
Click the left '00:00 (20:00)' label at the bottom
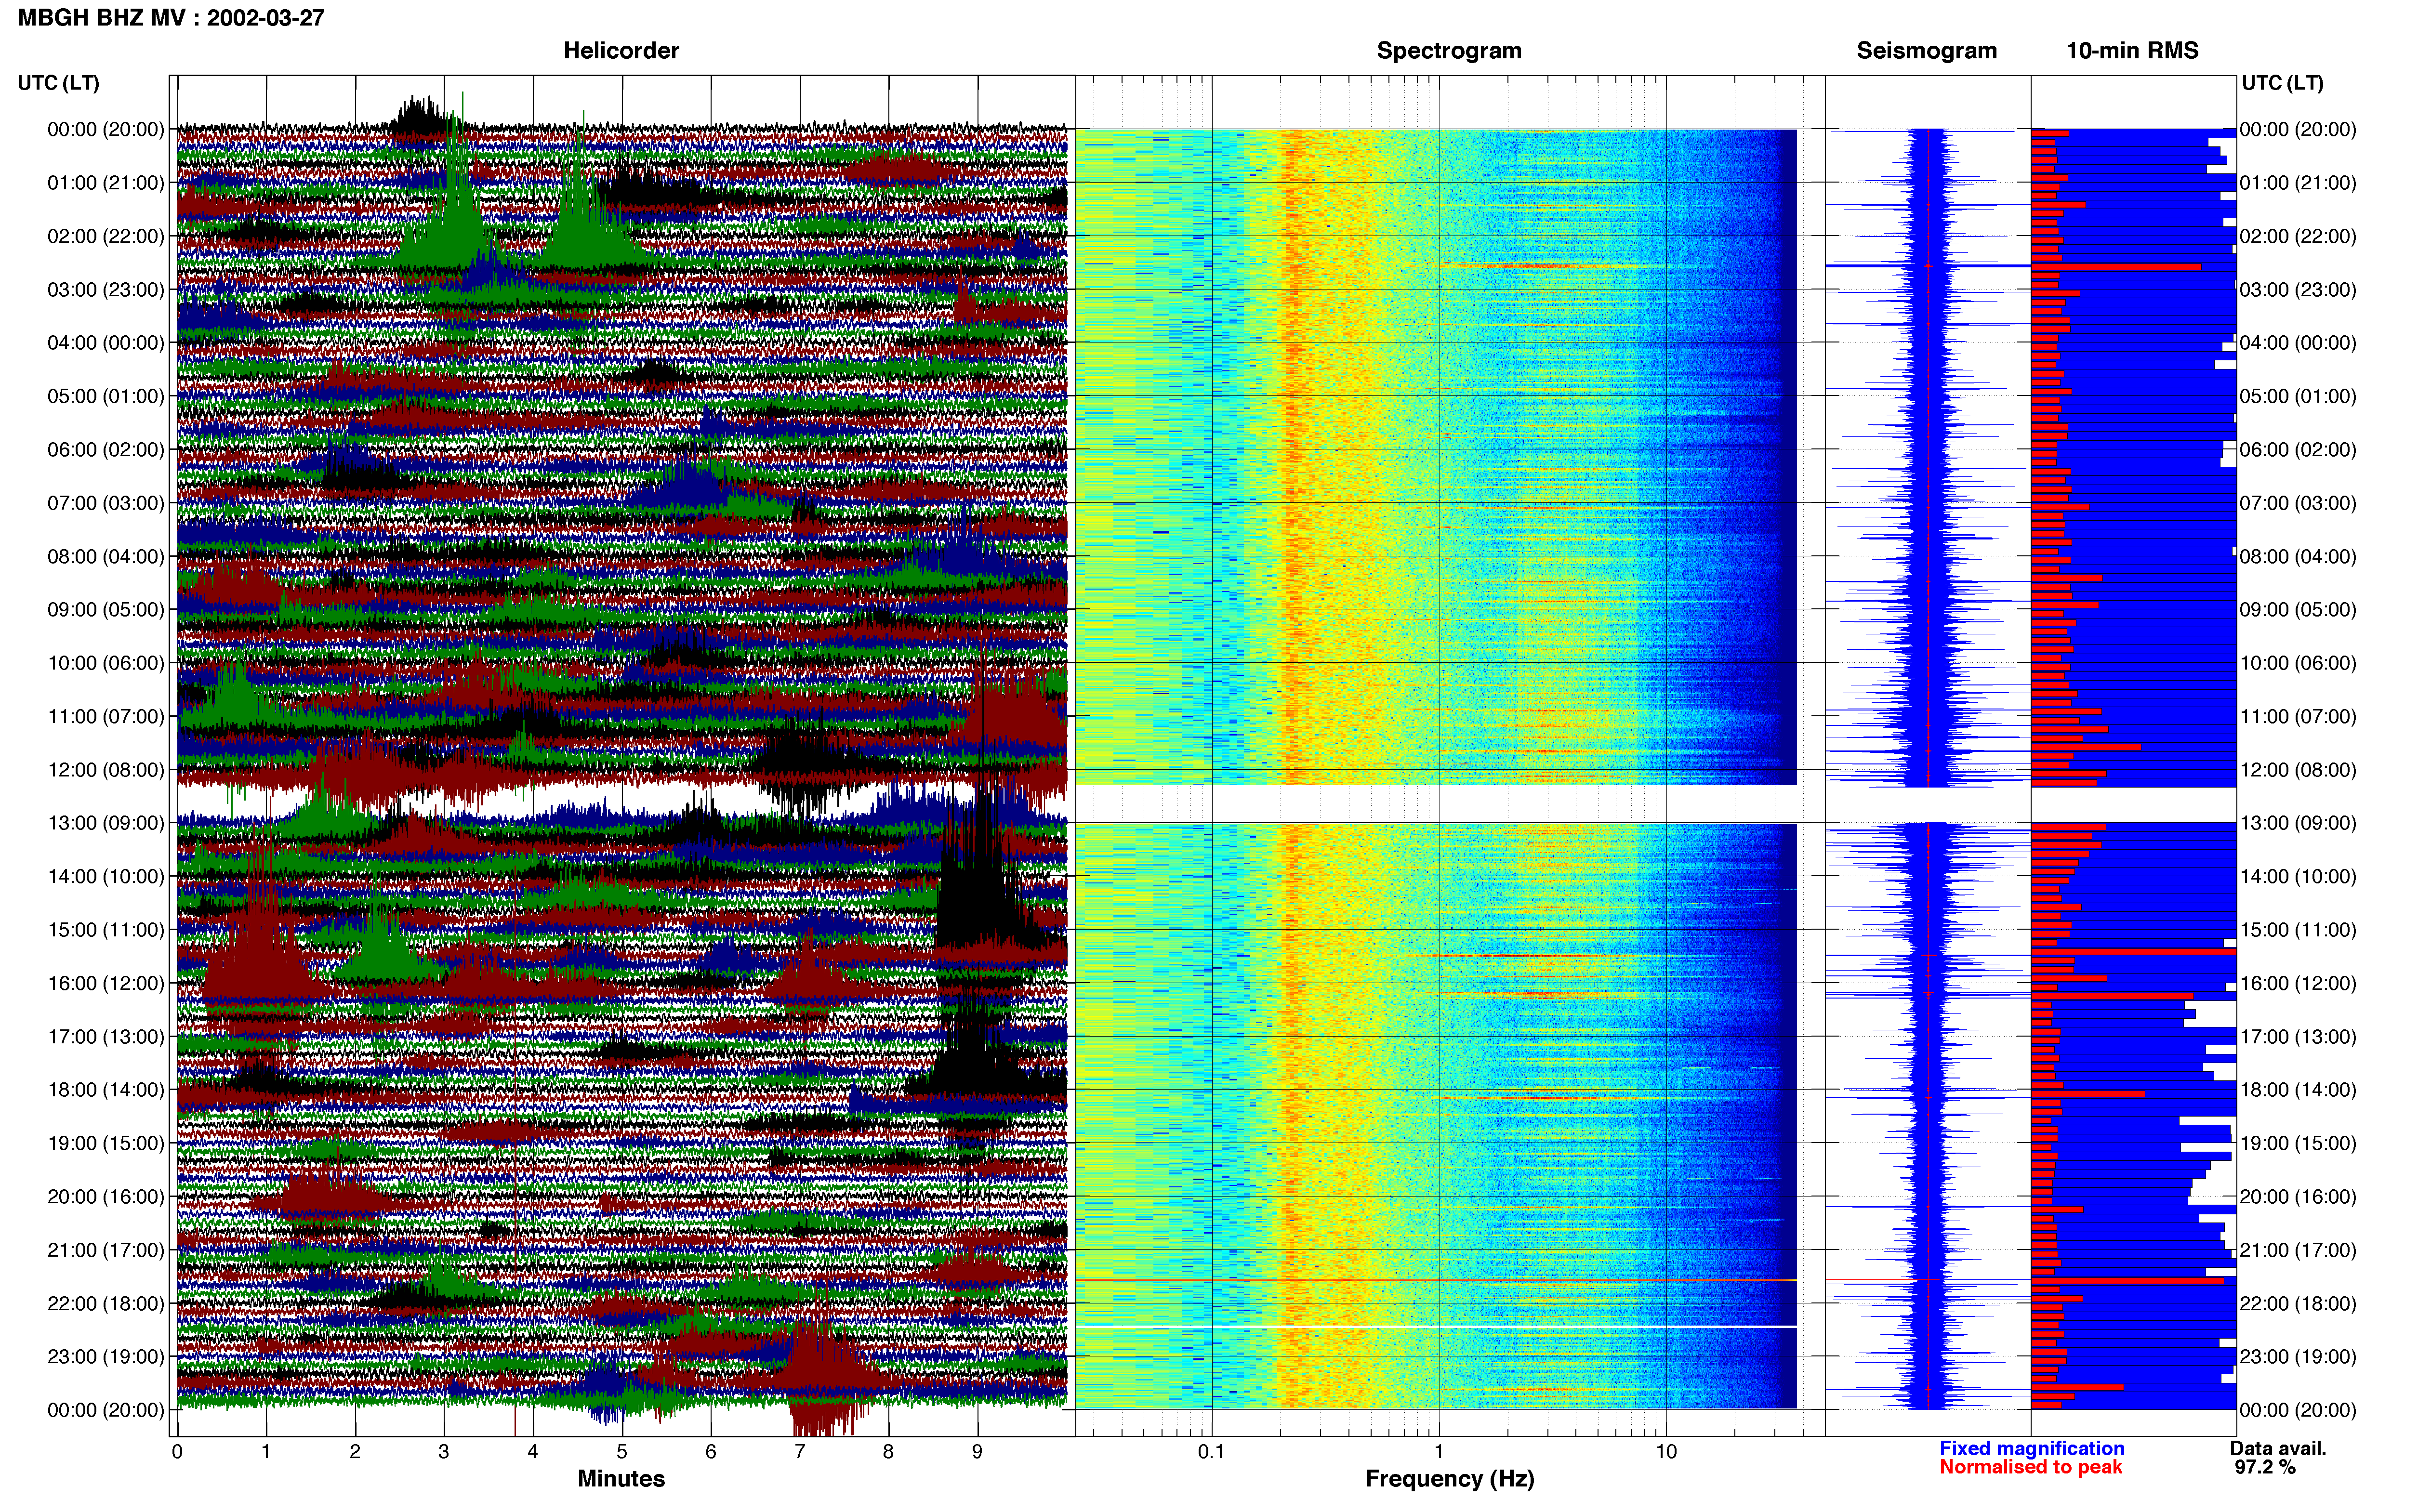coord(106,1410)
